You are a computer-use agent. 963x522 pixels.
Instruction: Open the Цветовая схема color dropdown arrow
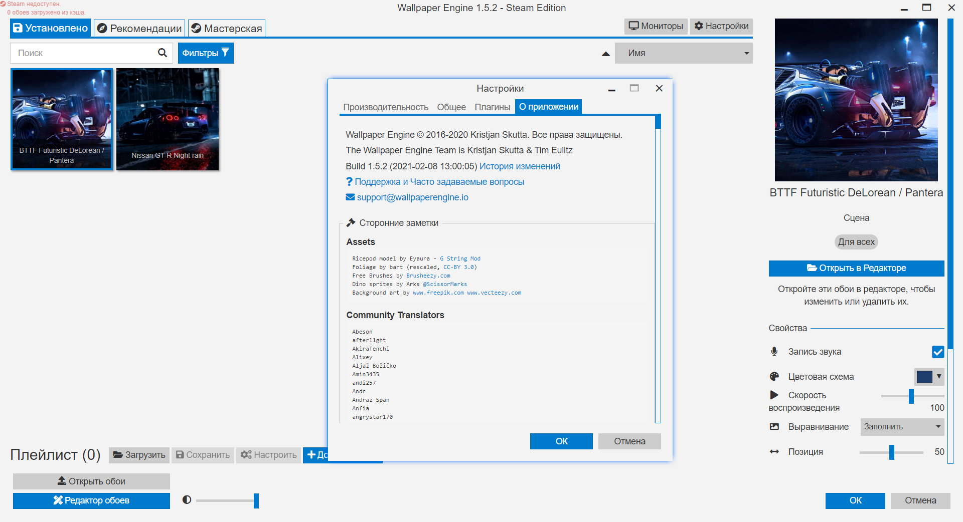click(x=939, y=376)
